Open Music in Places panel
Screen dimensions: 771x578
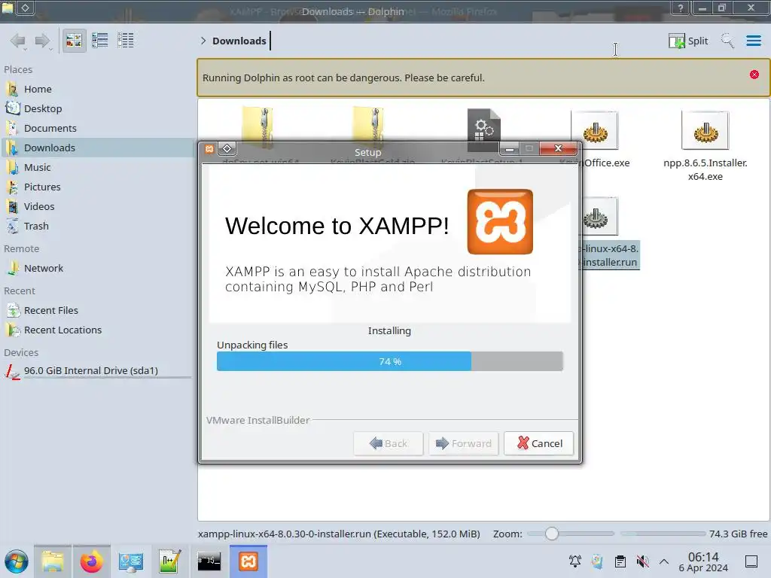pos(97,168)
